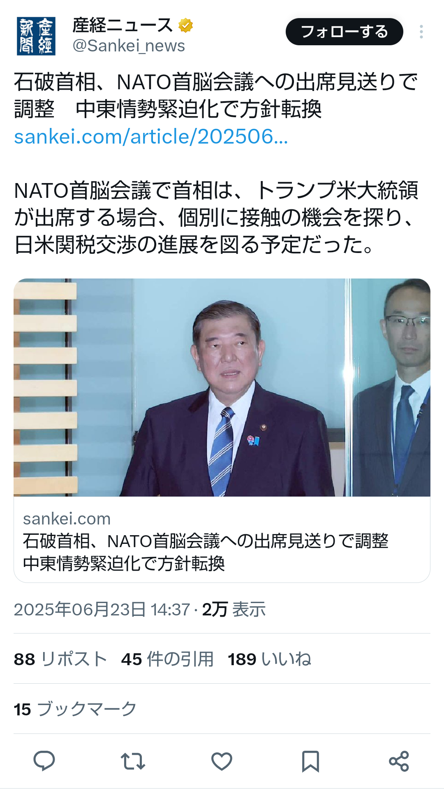Tap the repost arrows icon
Image resolution: width=444 pixels, height=796 pixels.
click(133, 761)
